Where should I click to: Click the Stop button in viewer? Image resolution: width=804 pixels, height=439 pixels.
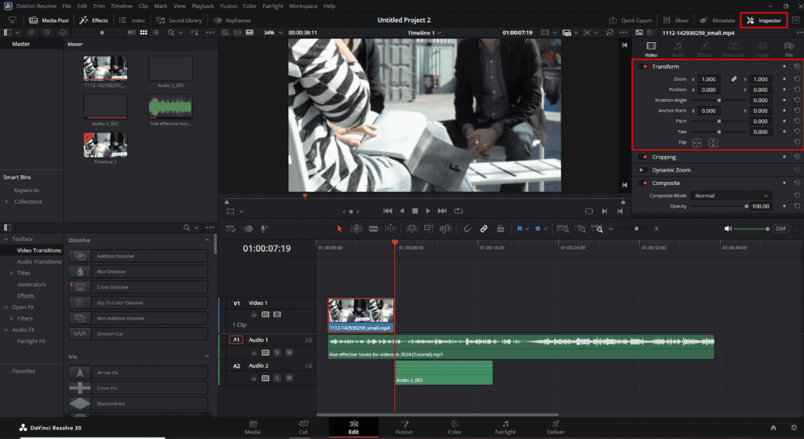tap(415, 211)
